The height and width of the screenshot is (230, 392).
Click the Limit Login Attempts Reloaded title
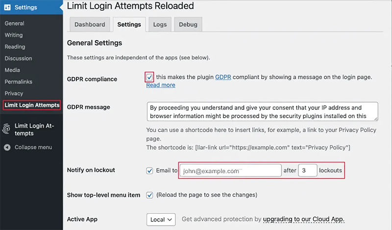click(x=130, y=6)
